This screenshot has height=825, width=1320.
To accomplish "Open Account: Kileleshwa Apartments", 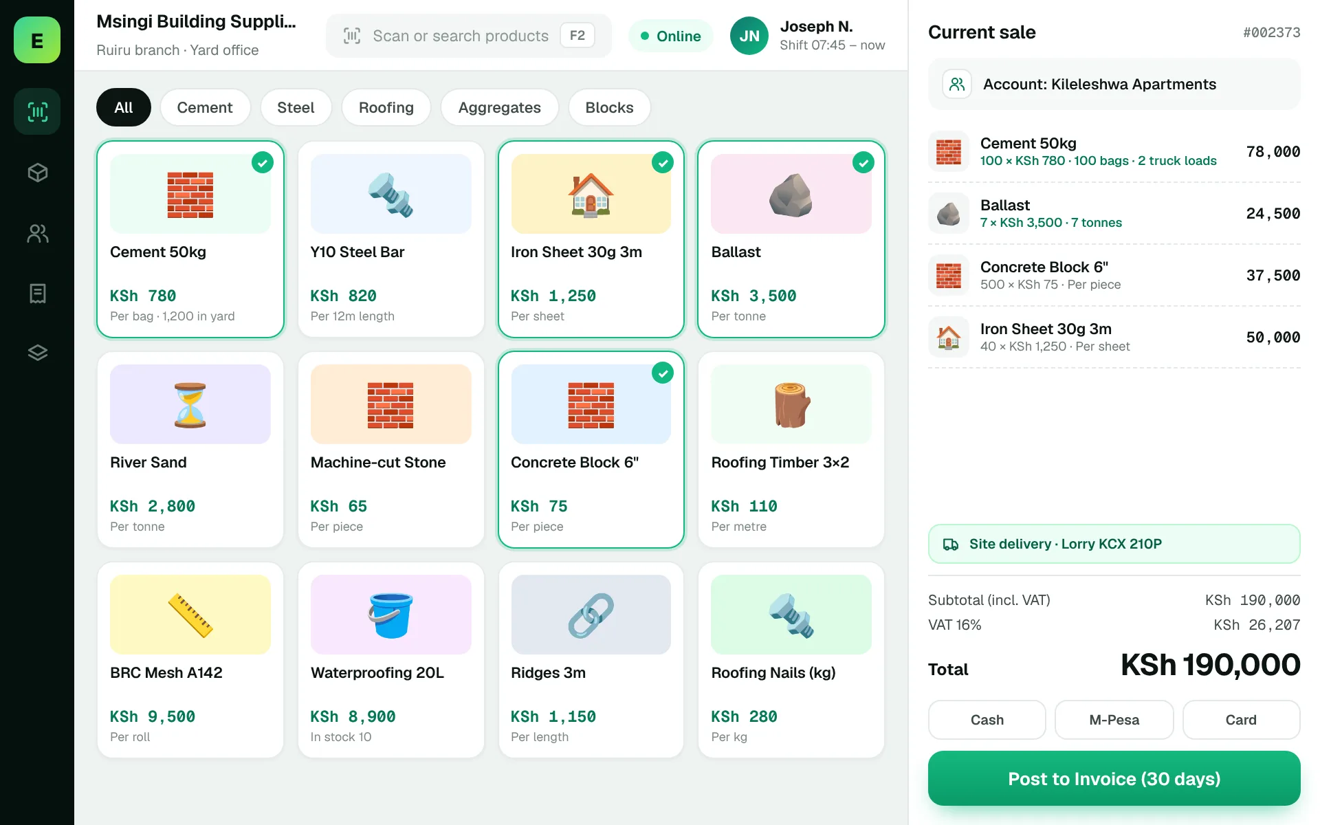I will [x=1114, y=84].
